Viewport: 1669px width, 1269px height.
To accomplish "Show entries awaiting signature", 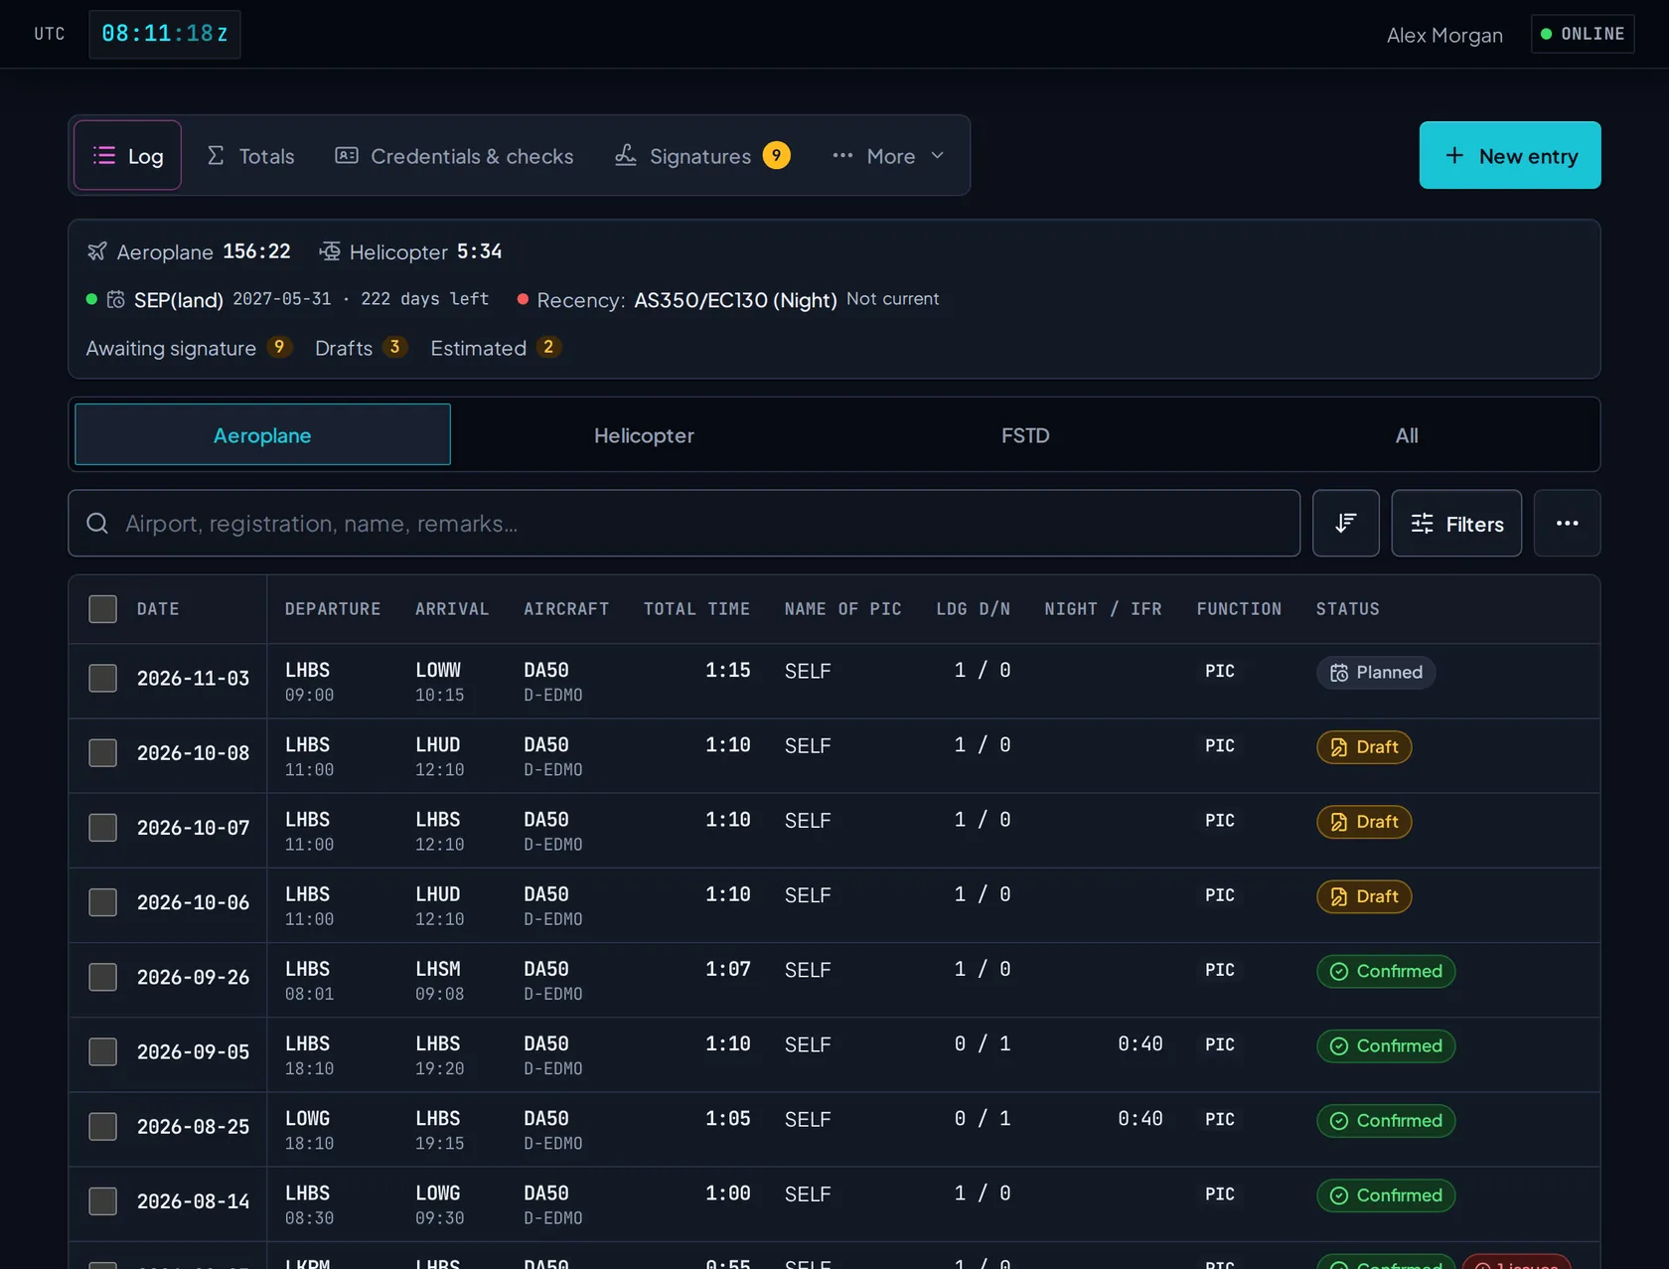I will [x=189, y=348].
